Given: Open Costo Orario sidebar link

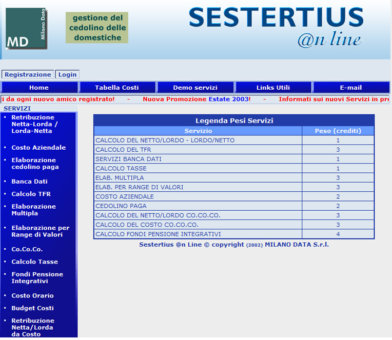Looking at the screenshot, I should tap(32, 296).
